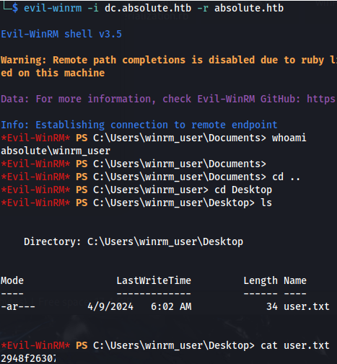
Task: Click the ls command on Desktop prompt
Action: [266, 203]
